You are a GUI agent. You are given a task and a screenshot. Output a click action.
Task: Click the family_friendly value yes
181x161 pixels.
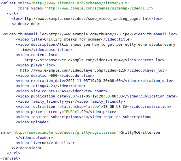(x=69, y=101)
